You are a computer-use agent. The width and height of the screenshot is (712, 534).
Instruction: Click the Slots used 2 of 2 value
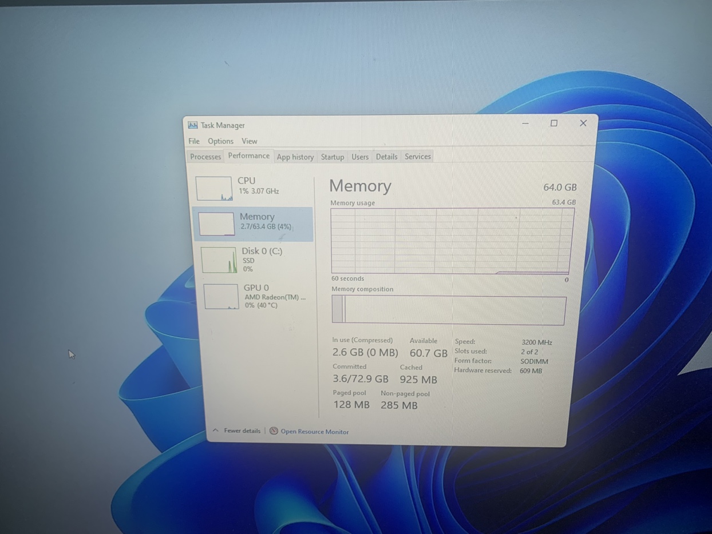(529, 352)
